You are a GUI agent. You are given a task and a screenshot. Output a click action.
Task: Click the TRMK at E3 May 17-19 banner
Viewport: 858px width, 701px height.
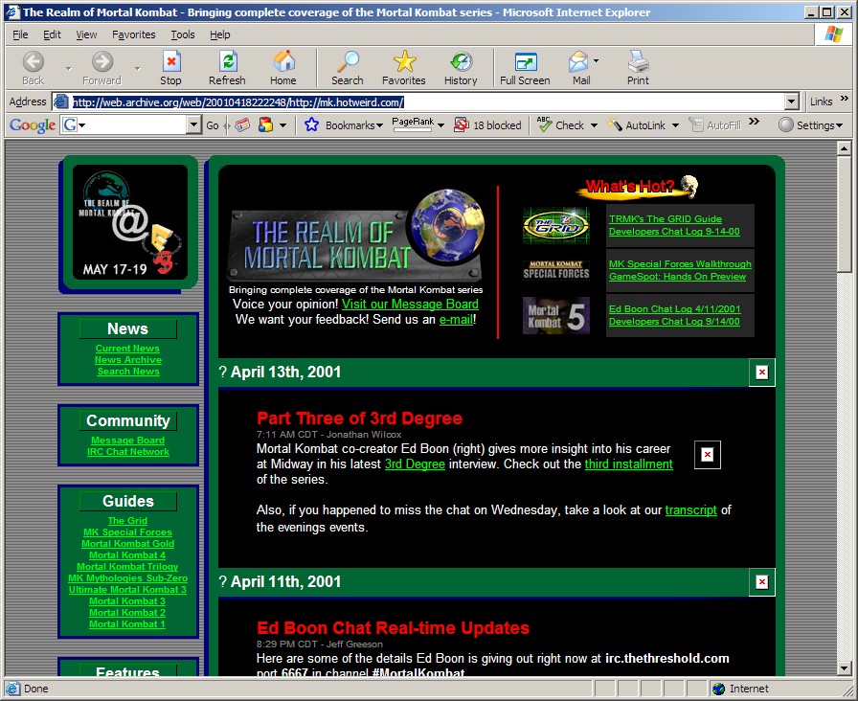tap(129, 222)
